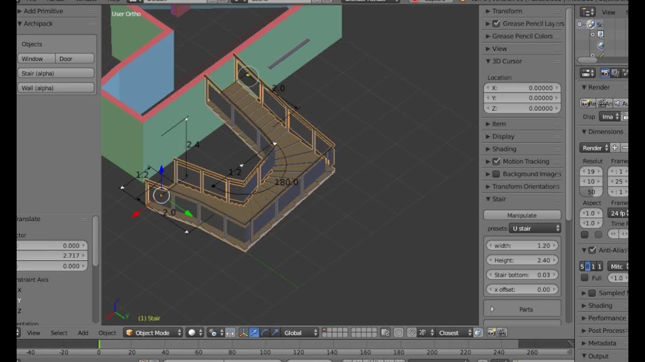This screenshot has width=645, height=362.
Task: Toggle the snap magnet icon
Action: click(412, 333)
